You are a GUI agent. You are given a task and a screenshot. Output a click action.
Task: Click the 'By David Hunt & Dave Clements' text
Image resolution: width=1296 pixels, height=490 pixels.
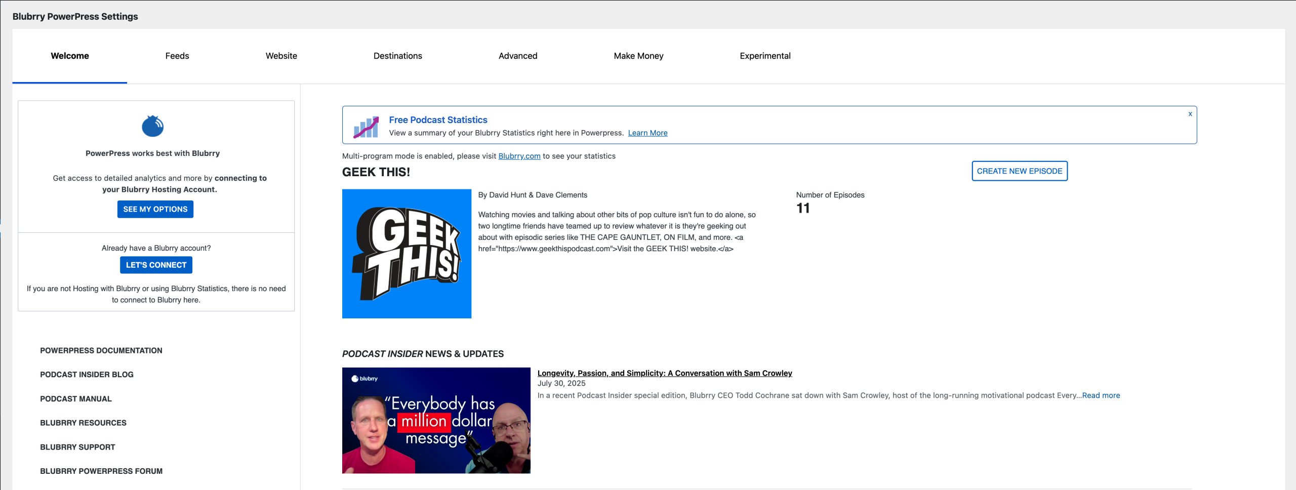(533, 195)
